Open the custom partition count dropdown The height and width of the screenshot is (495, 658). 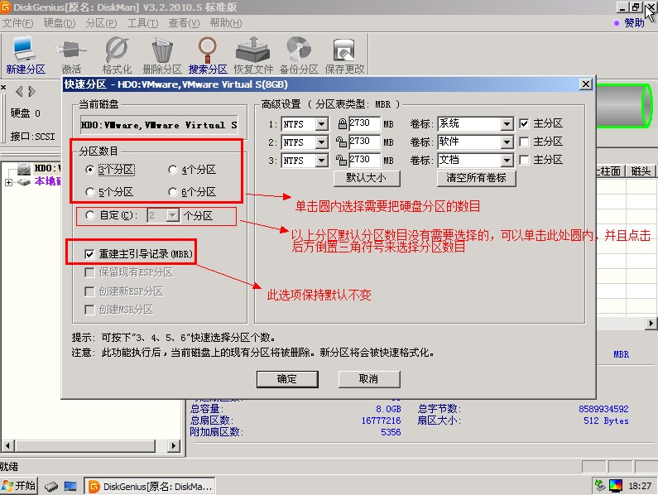tap(172, 215)
